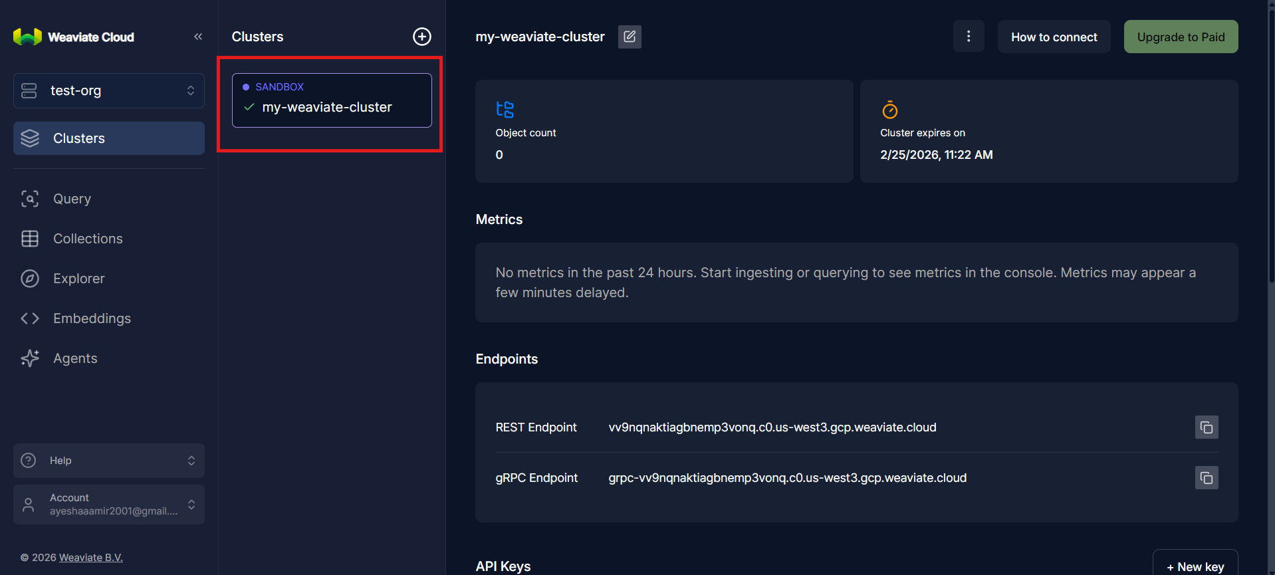Image resolution: width=1275 pixels, height=575 pixels.
Task: Open Collections in the sidebar
Action: click(88, 239)
